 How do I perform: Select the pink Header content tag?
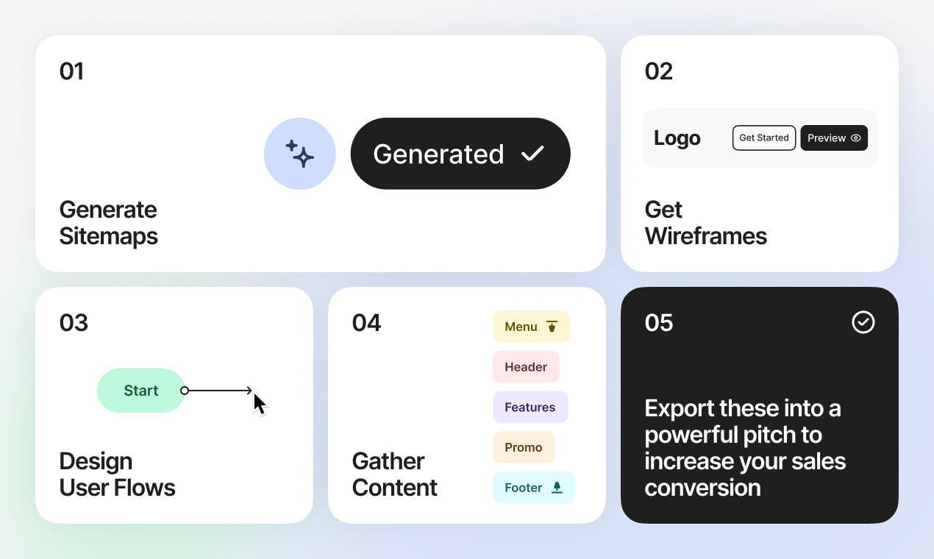pos(526,367)
